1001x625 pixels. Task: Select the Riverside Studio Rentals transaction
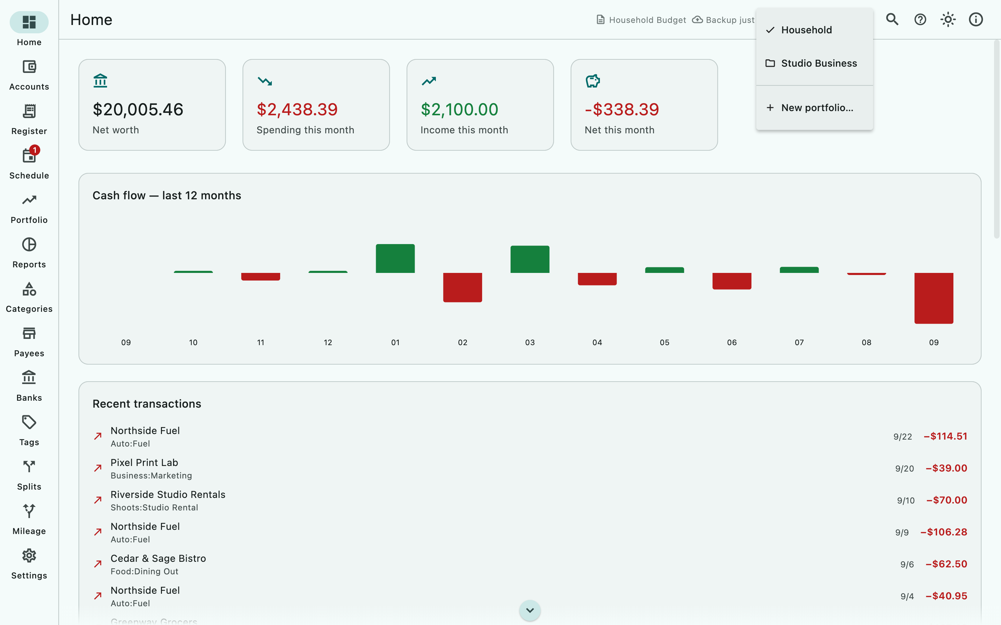(x=530, y=501)
